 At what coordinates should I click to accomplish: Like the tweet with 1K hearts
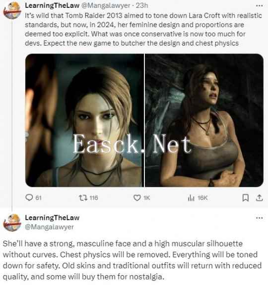pyautogui.click(x=137, y=198)
